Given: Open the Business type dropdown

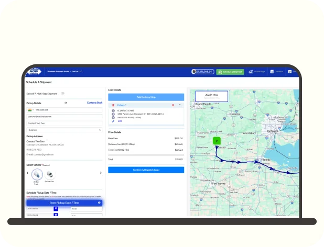Looking at the screenshot, I should pos(64,130).
